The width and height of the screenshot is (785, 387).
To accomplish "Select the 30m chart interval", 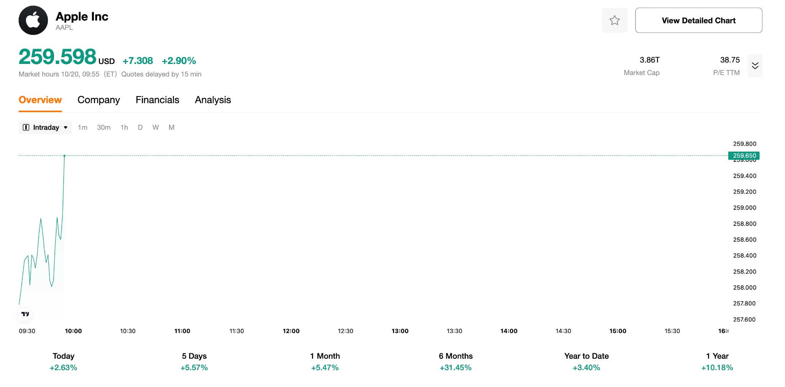I will tap(103, 127).
